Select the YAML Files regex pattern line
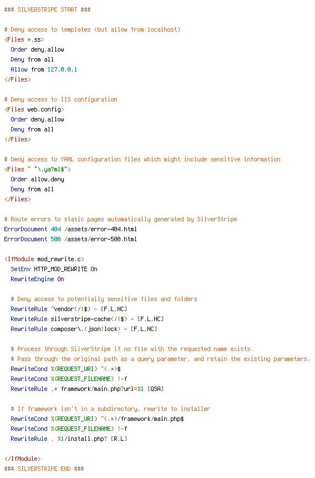This screenshot has width=315, height=478. (38, 169)
